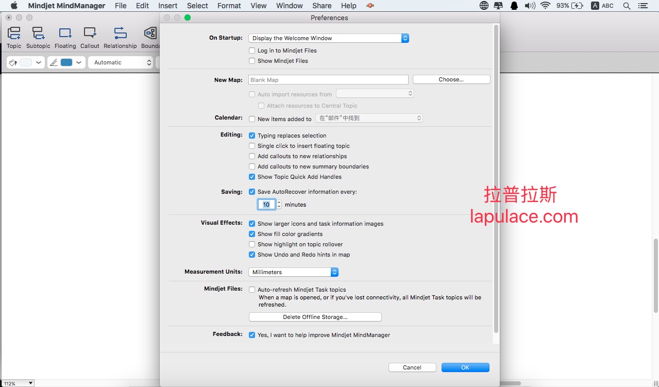This screenshot has width=659, height=387.
Task: Click the globe icon in the menu bar
Action: pos(484,6)
